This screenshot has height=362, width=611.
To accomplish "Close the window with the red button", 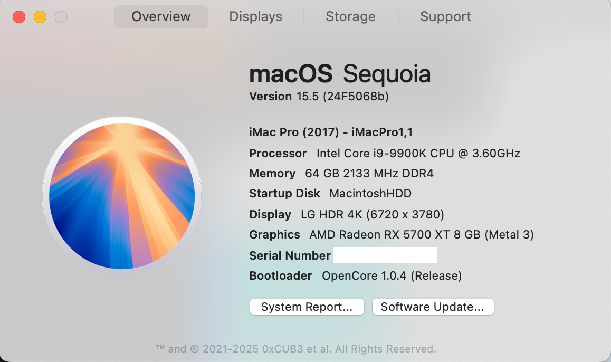I will [19, 17].
